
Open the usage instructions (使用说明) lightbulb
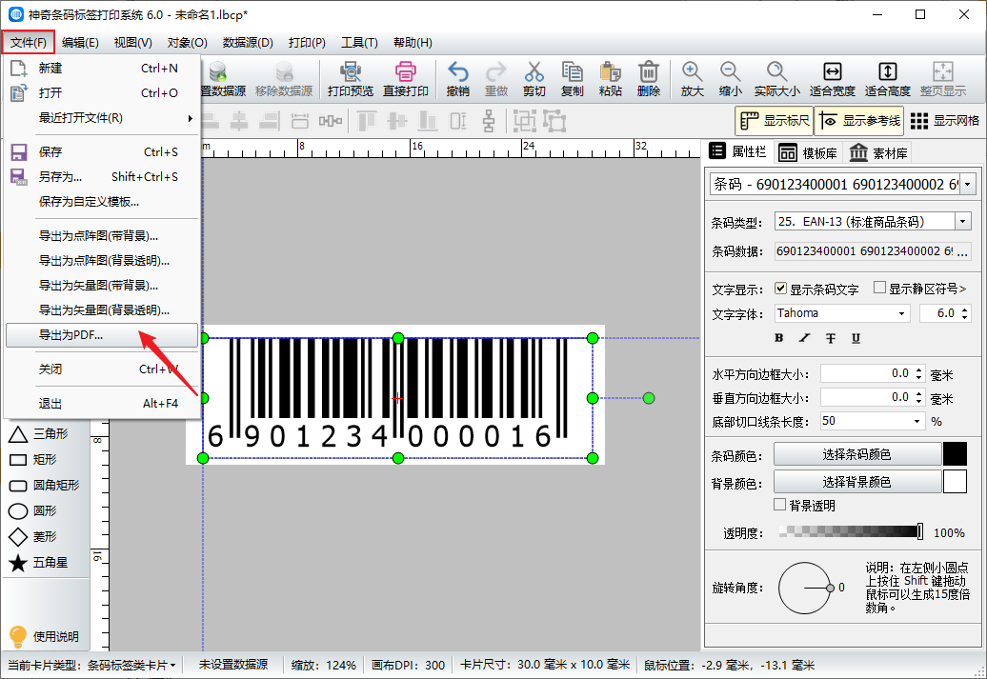click(44, 636)
